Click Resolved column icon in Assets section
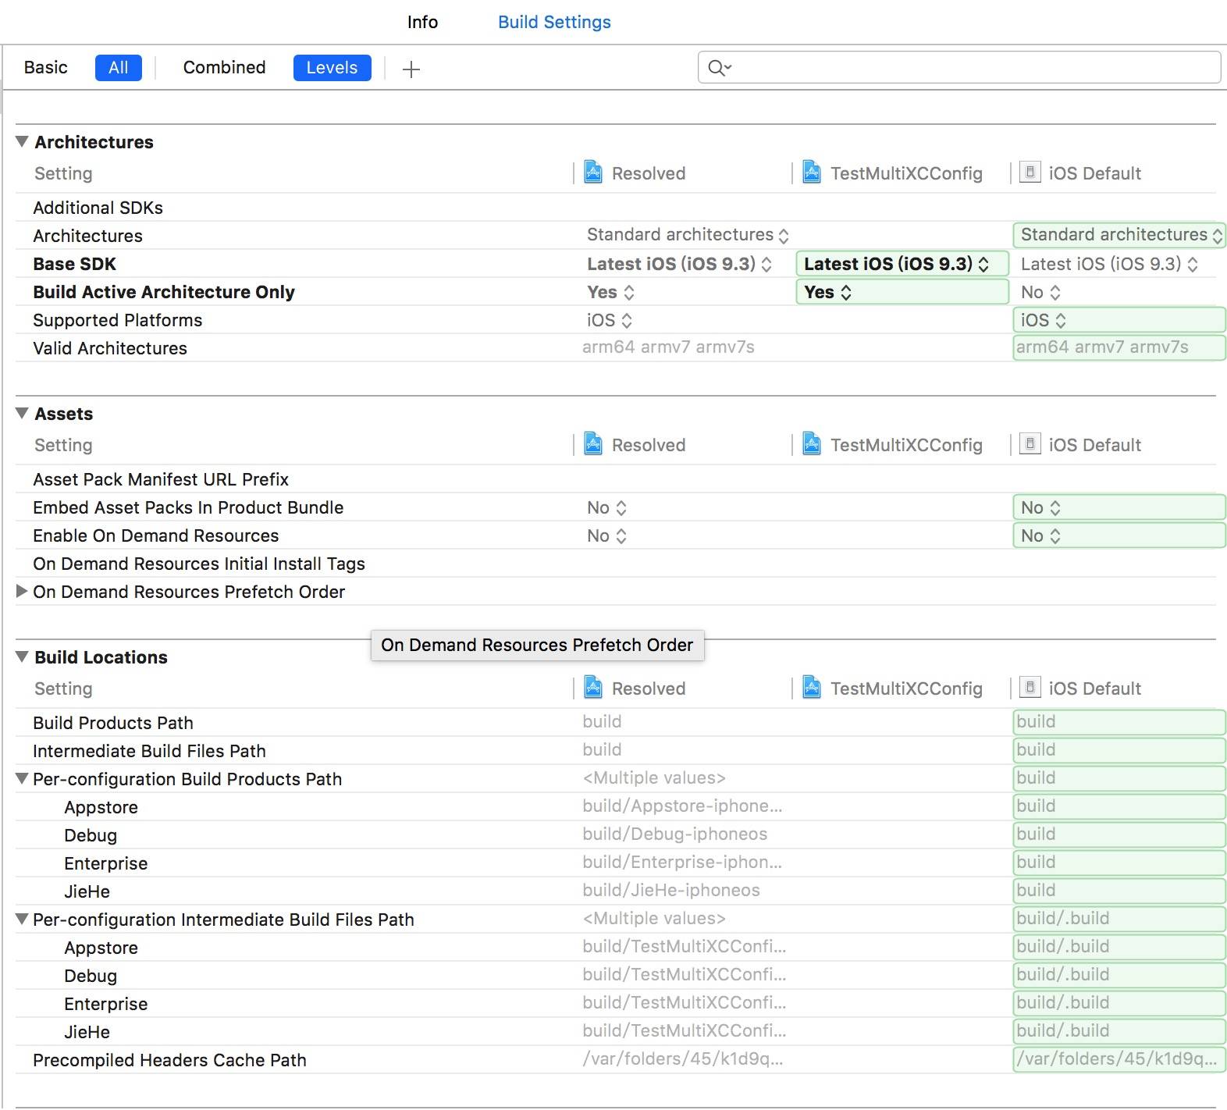The image size is (1227, 1110). (593, 444)
